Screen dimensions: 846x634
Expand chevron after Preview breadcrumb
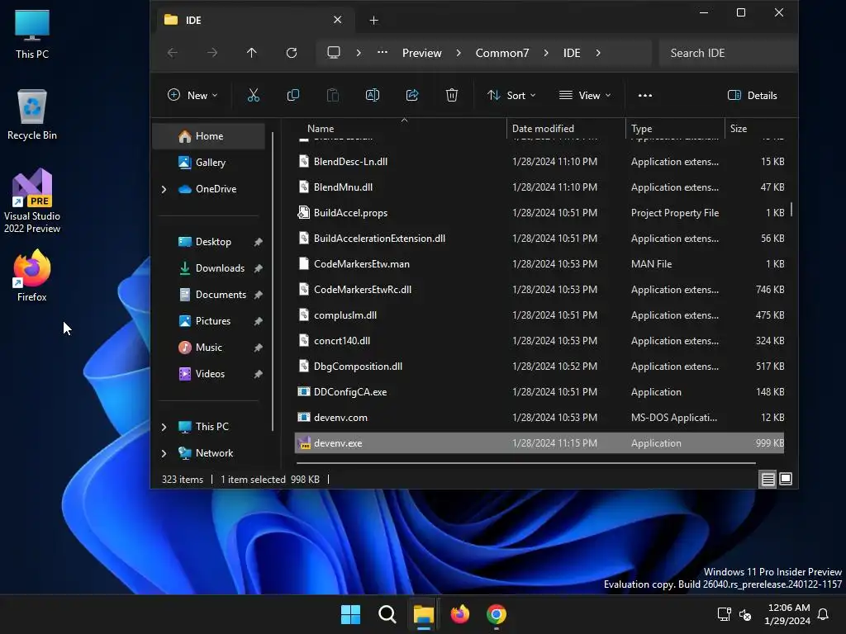(459, 53)
